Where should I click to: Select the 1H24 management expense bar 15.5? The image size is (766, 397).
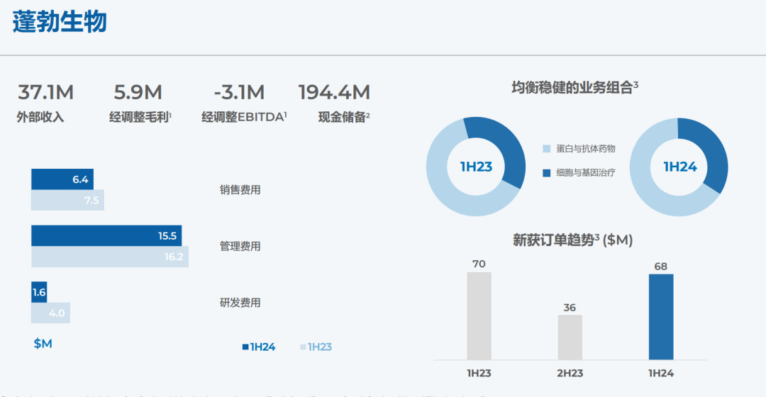point(106,236)
